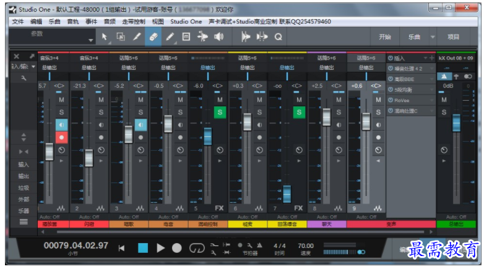
Task: Open the 视图 menu
Action: 158,22
